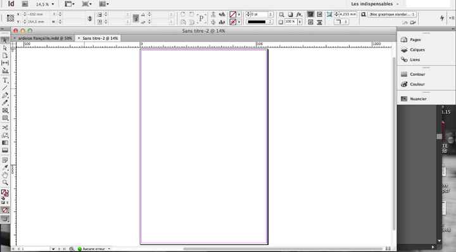Click the Go to Bridge icon
The image size is (456, 252).
pos(25,4)
